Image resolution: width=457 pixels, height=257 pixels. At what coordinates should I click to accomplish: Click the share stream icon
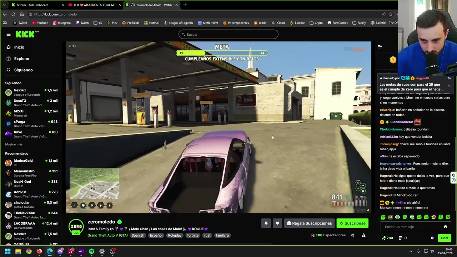tap(352, 235)
